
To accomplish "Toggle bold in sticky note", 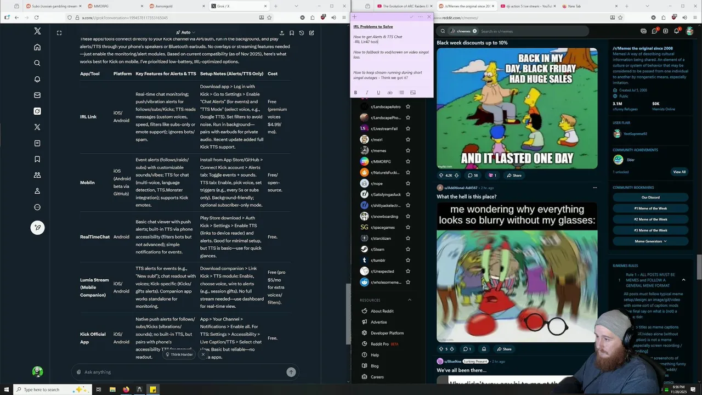I will click(355, 93).
